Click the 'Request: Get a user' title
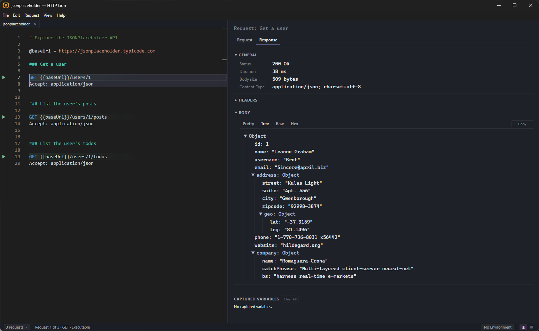Viewport: 539px width, 331px height. point(261,28)
